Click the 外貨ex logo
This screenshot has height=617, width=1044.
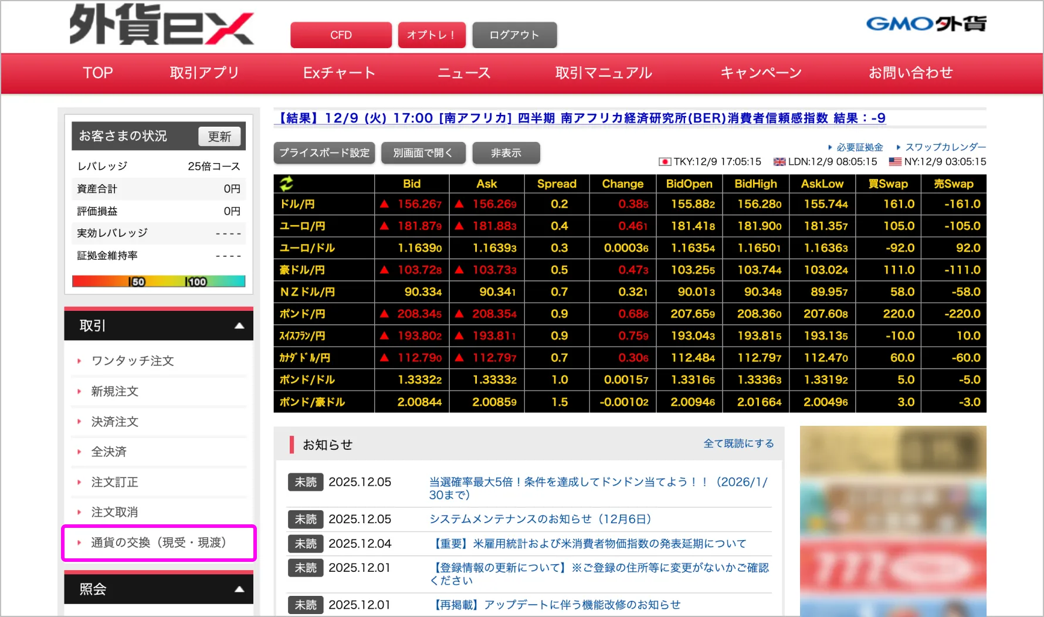point(162,25)
